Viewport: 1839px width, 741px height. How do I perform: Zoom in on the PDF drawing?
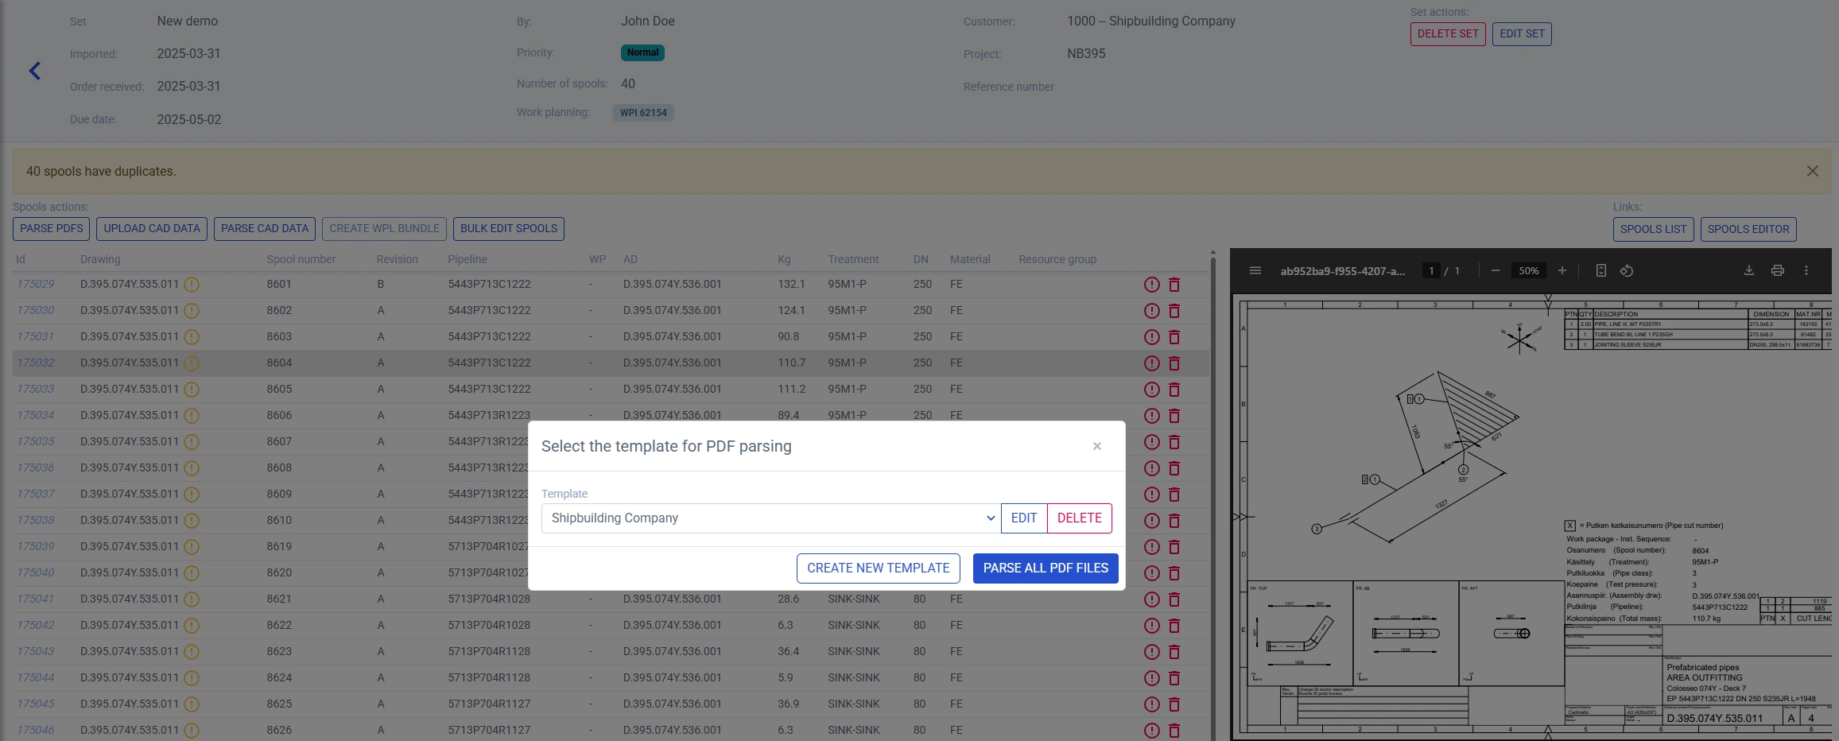tap(1562, 270)
